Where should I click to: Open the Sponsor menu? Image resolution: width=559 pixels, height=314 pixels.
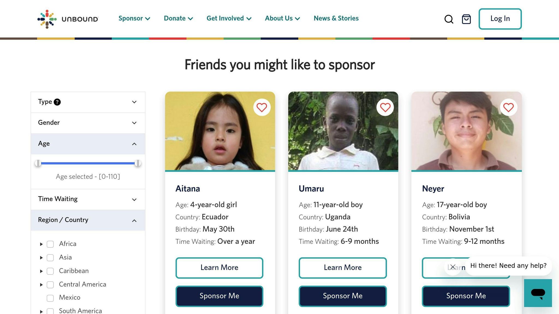pyautogui.click(x=134, y=19)
